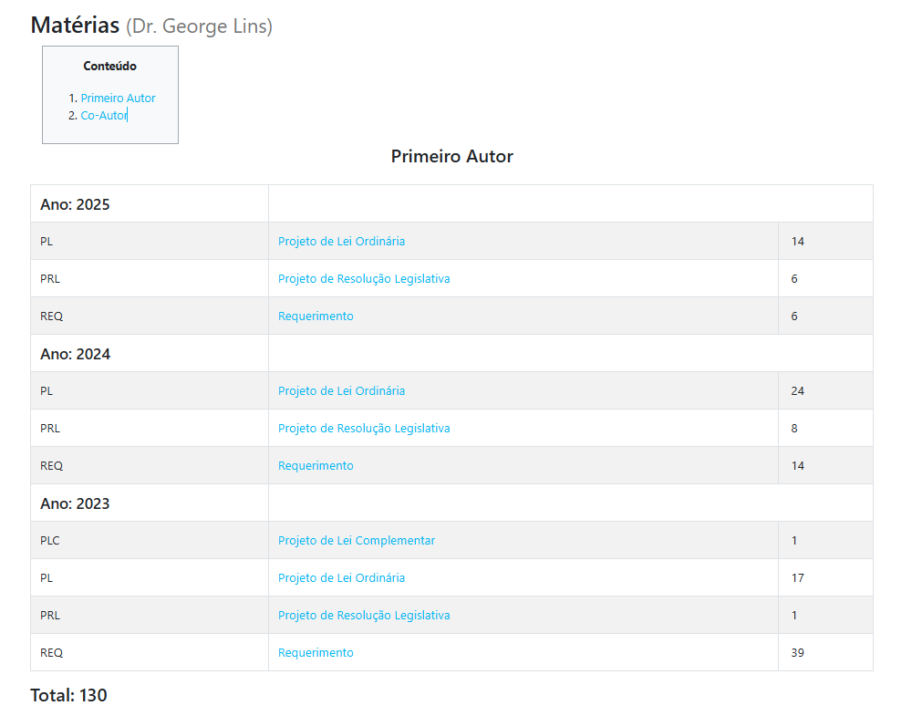
Task: Click the PLC abbreviation cell
Action: pos(50,541)
